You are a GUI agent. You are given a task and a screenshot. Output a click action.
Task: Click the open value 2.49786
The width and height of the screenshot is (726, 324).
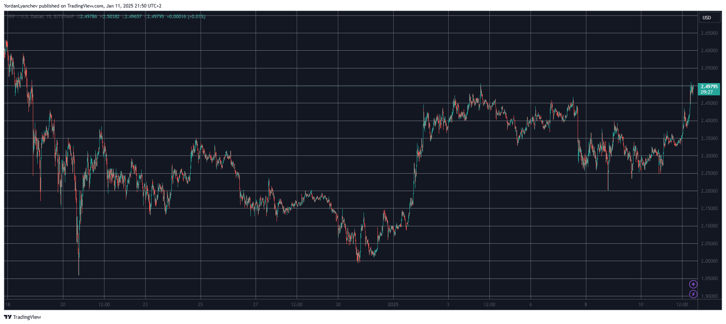click(x=88, y=17)
